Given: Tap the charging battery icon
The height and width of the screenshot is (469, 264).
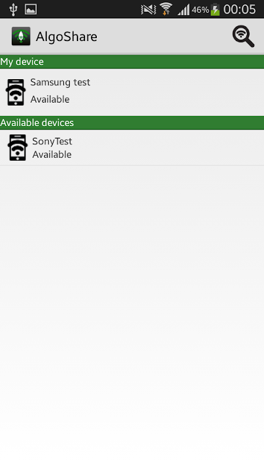Looking at the screenshot, I should [x=215, y=9].
